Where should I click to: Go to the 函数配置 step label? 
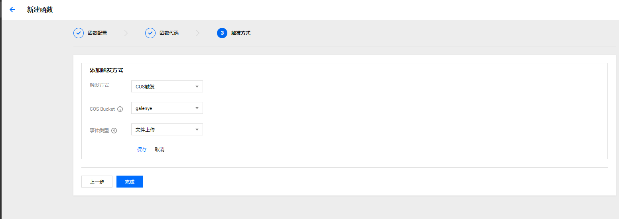point(97,33)
